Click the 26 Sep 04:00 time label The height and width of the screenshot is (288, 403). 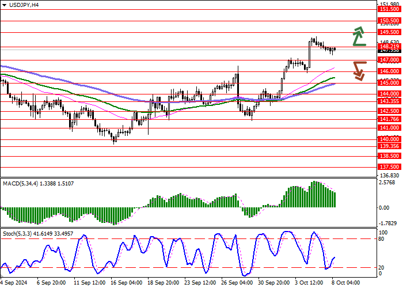click(237, 283)
